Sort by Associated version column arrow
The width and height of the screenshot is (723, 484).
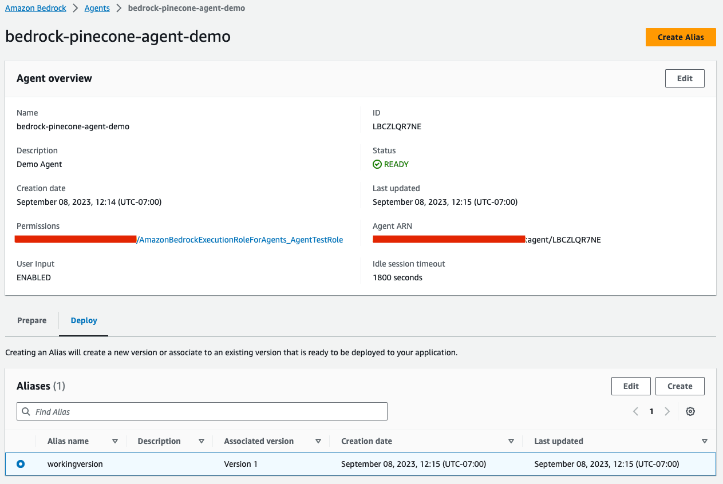[318, 441]
